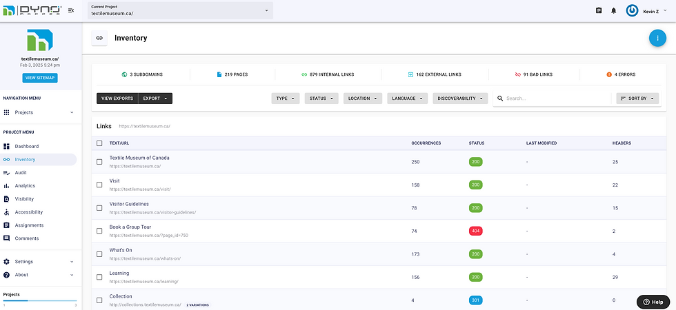
Task: Check the Visitor Guidelines row checkbox
Action: tap(99, 208)
